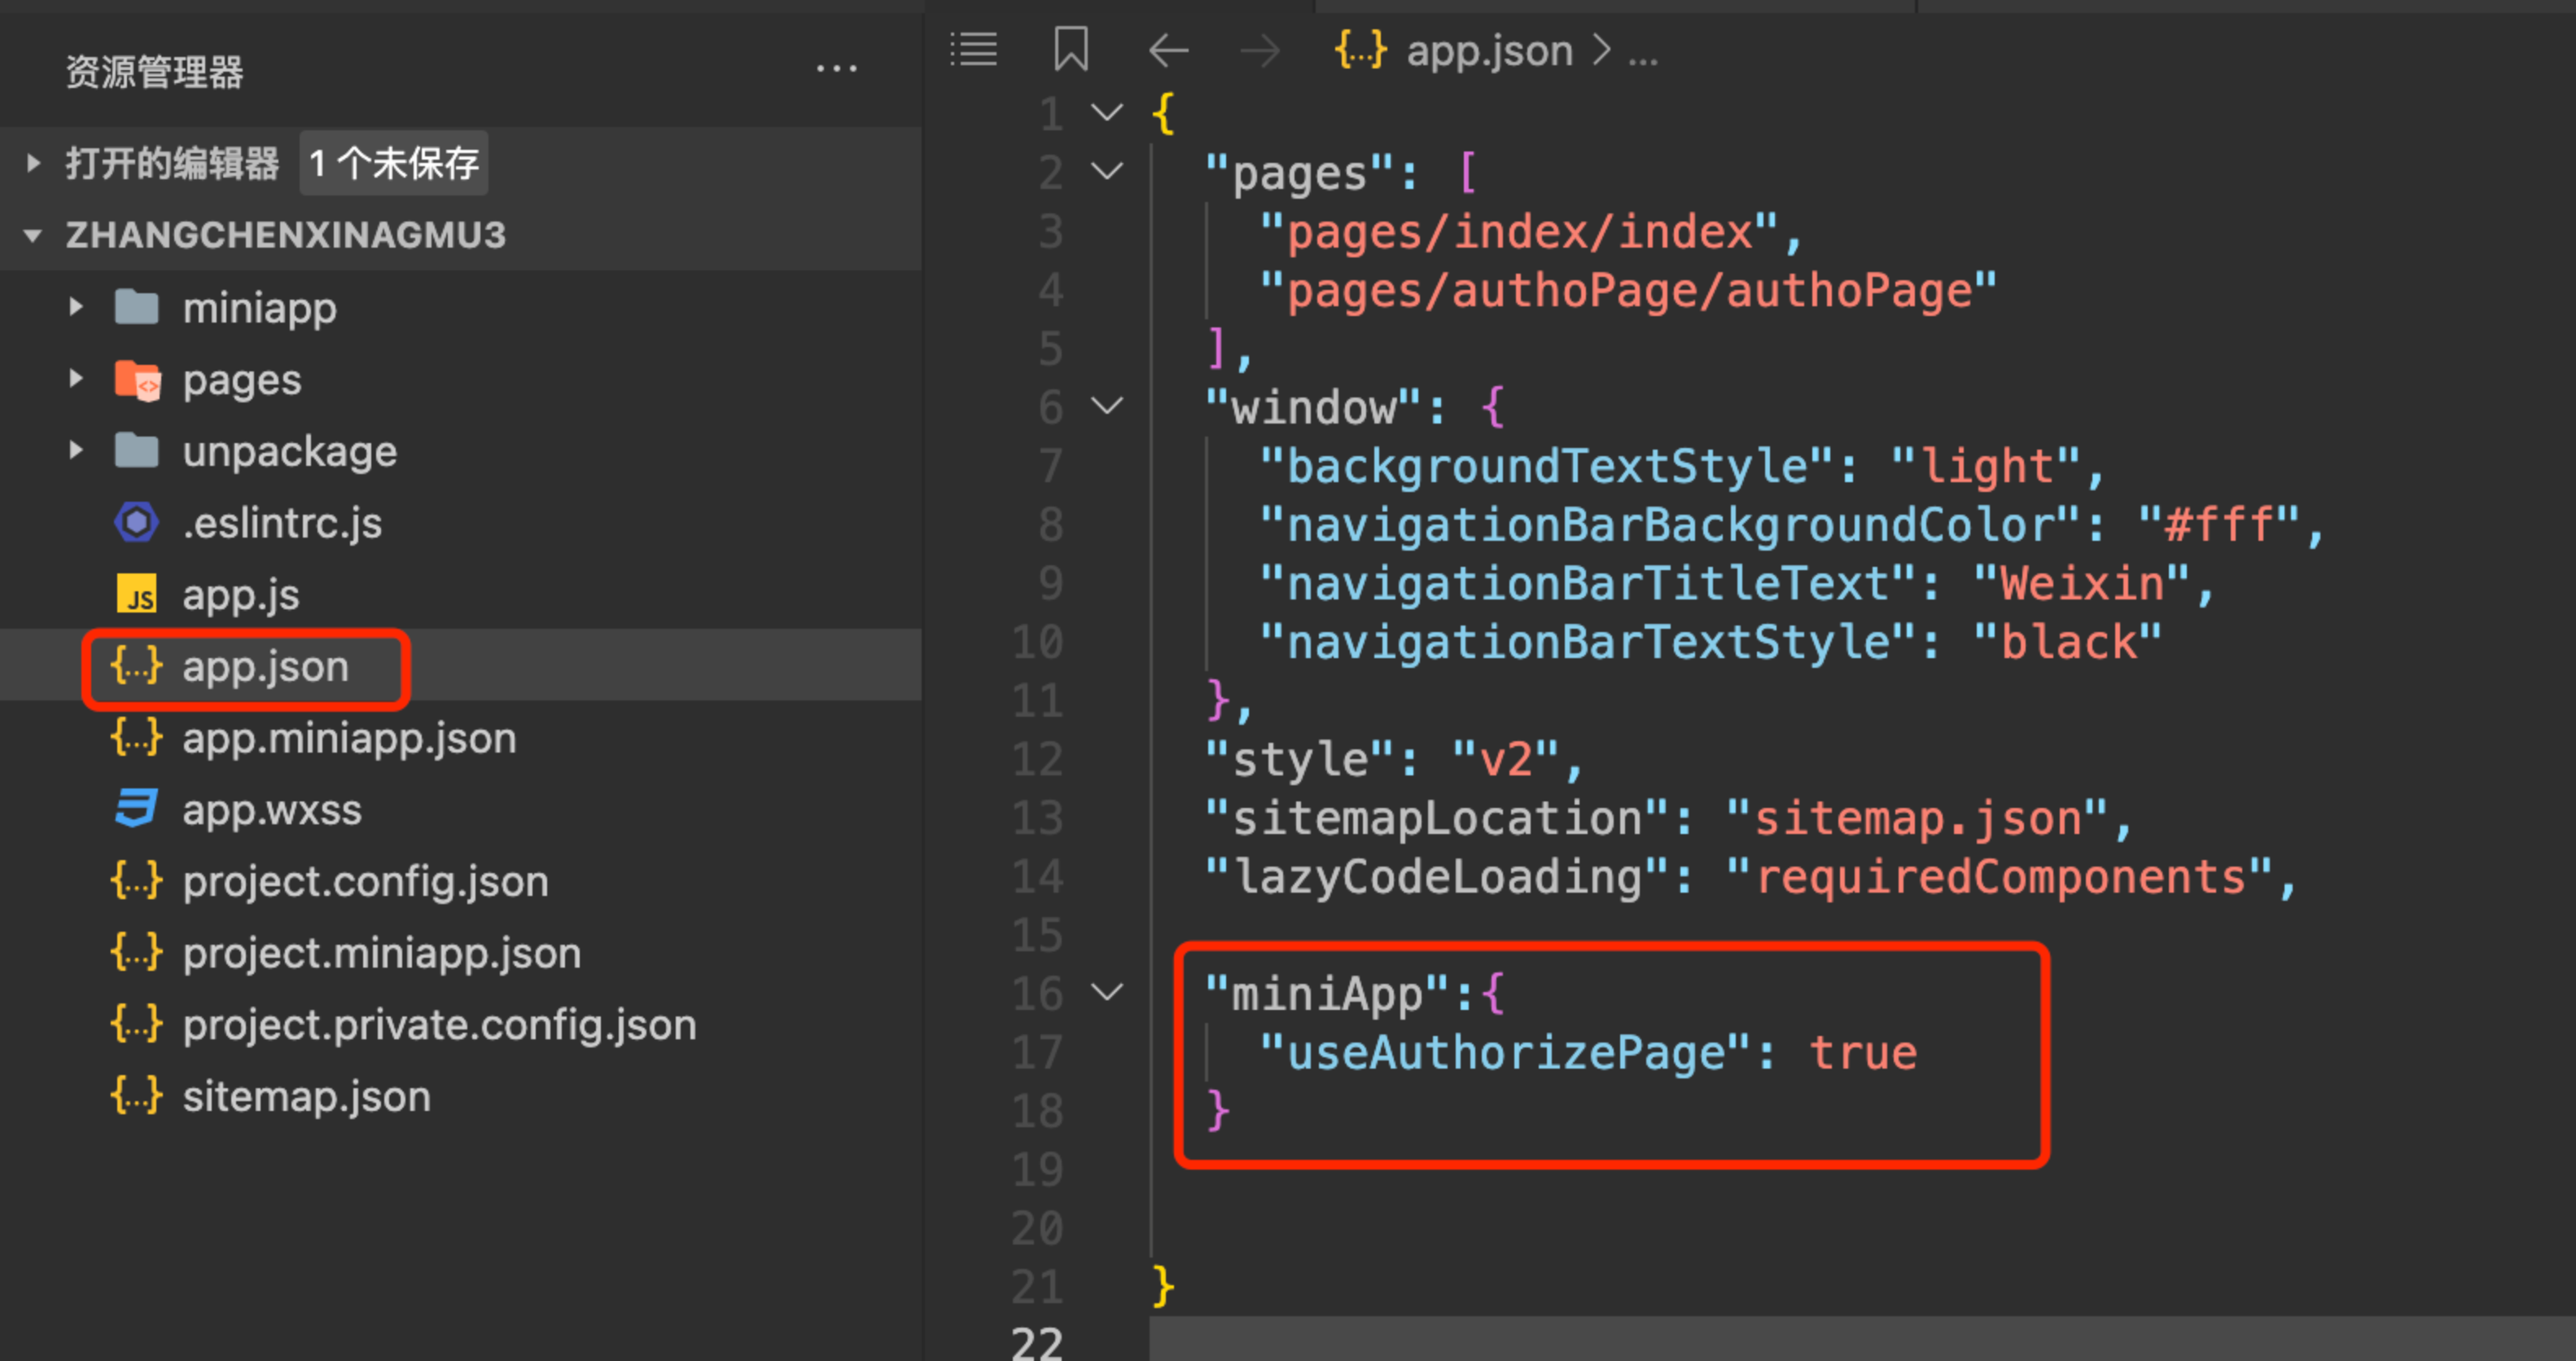Open project.private.config.json file

439,1025
